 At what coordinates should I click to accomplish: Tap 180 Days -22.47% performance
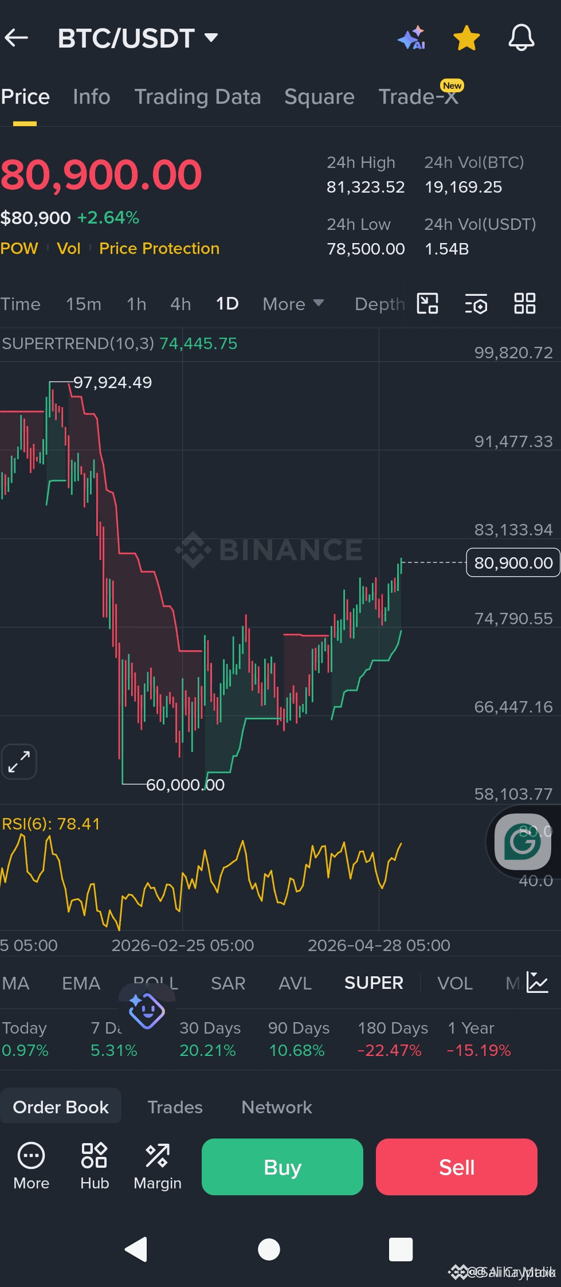pyautogui.click(x=393, y=1039)
